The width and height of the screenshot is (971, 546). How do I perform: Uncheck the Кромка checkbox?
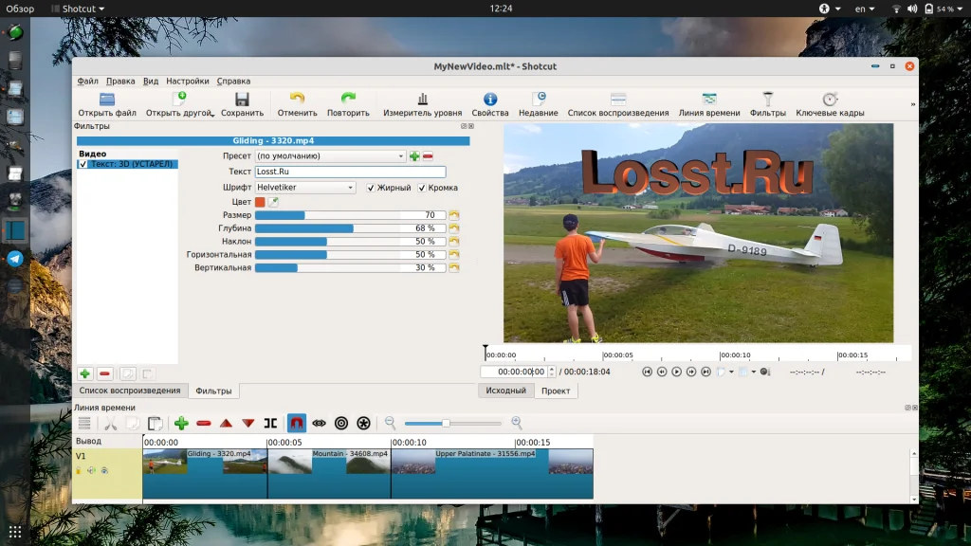coord(422,188)
